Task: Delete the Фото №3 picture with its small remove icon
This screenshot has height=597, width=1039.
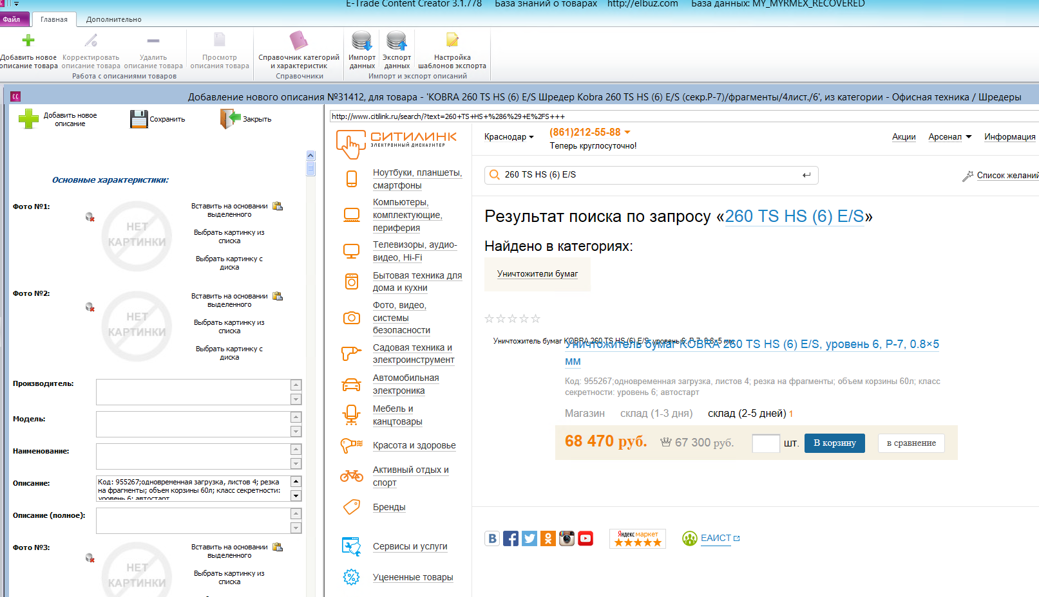Action: pos(90,558)
